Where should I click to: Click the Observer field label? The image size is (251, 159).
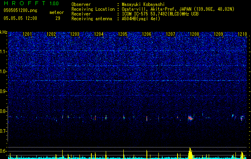coord(81,4)
